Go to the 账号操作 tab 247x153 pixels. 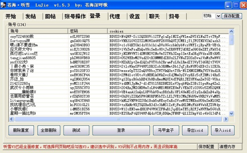click(75, 17)
